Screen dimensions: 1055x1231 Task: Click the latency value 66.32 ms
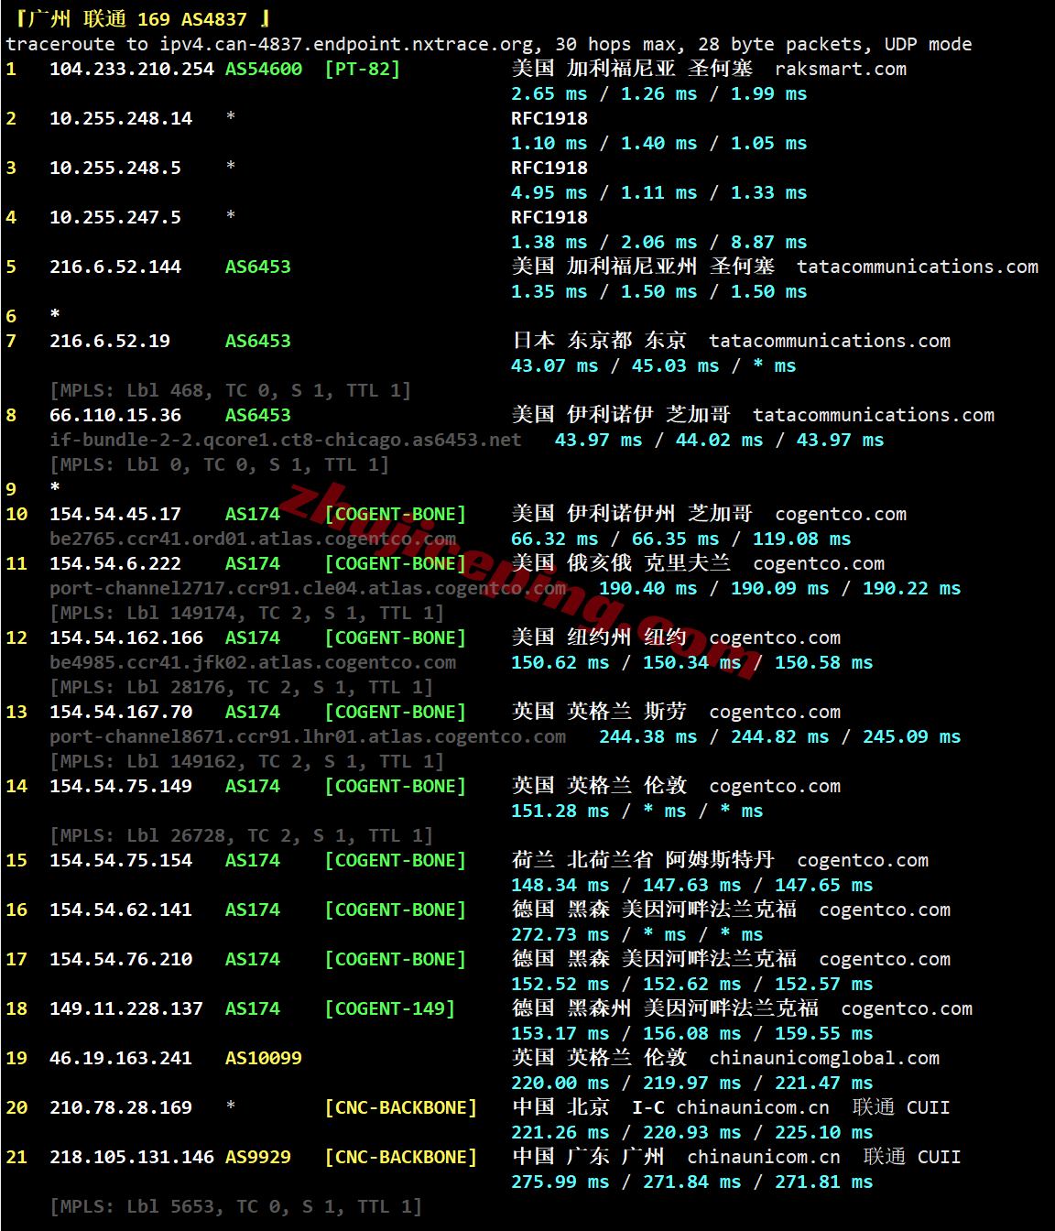pyautogui.click(x=555, y=539)
